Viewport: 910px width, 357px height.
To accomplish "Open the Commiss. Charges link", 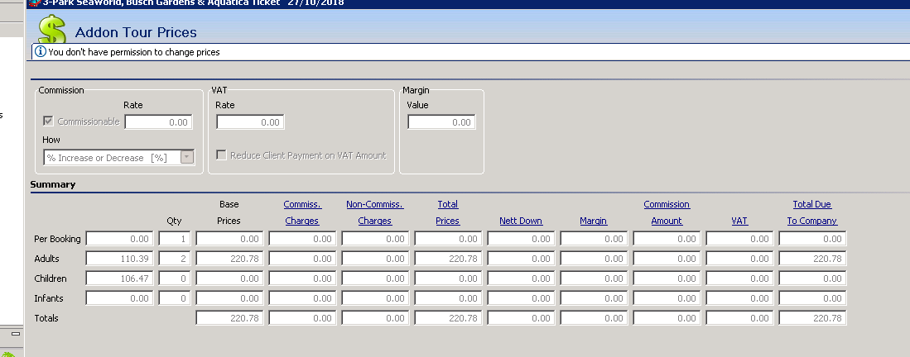I will coord(302,212).
